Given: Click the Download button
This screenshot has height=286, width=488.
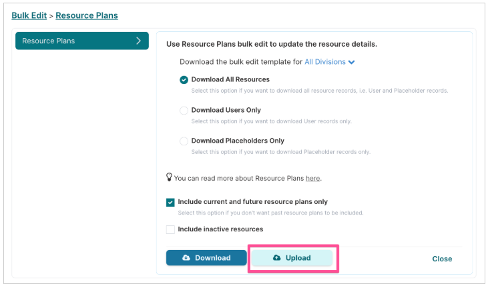Looking at the screenshot, I should pyautogui.click(x=206, y=258).
